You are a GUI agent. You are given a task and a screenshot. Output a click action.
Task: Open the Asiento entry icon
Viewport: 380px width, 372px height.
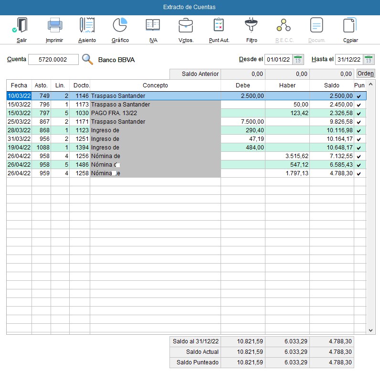pos(87,25)
